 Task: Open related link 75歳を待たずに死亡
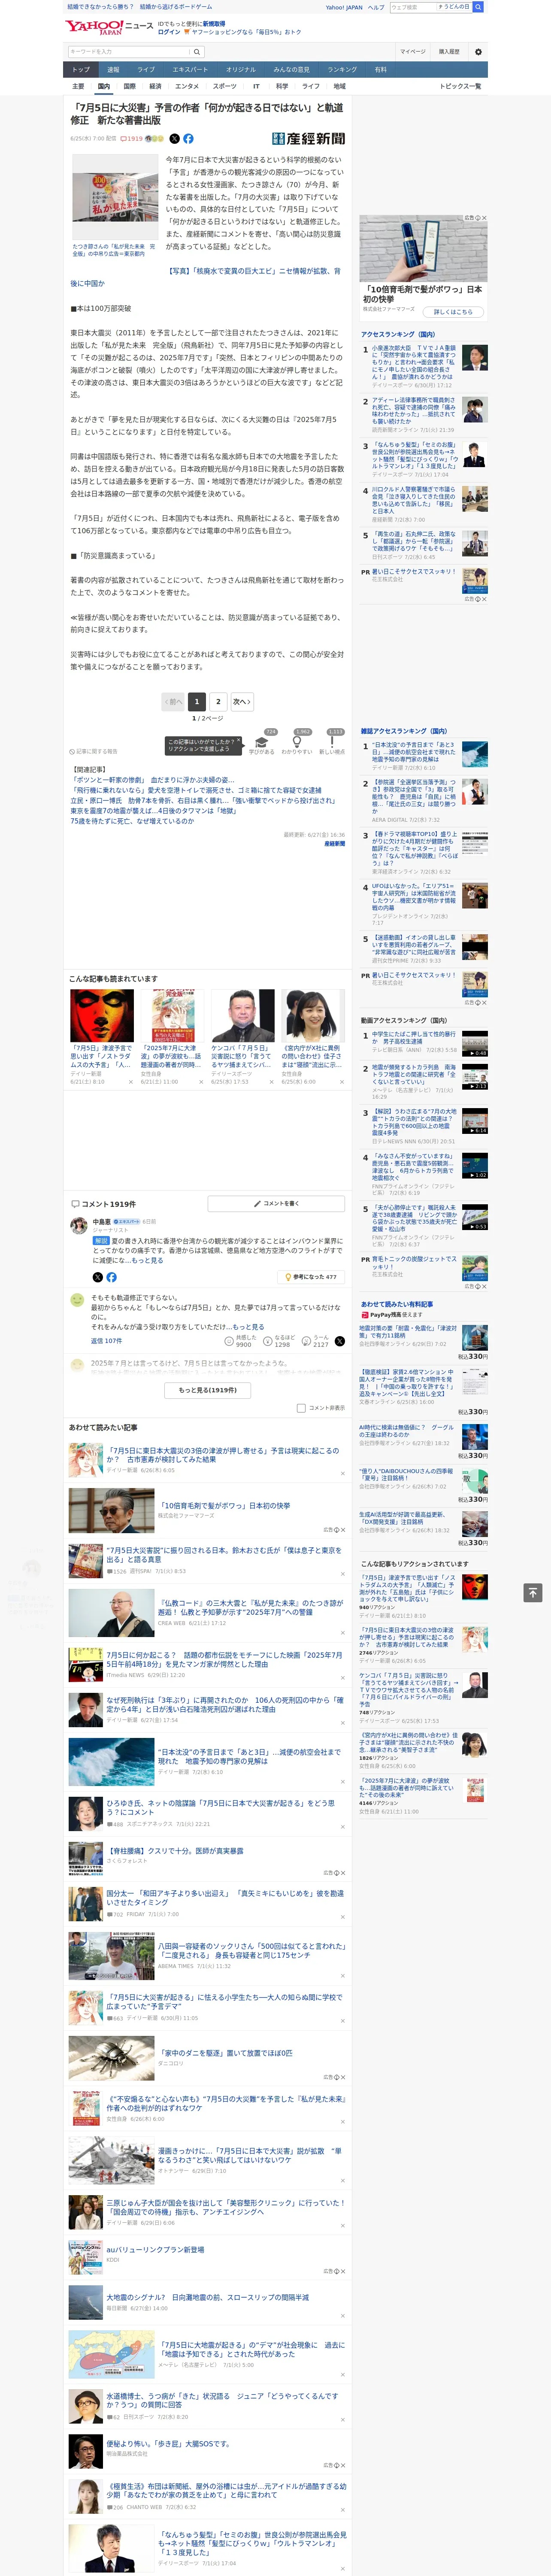pos(132,821)
